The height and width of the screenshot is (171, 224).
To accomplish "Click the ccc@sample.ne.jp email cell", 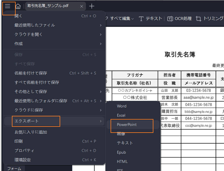I will [x=199, y=125].
